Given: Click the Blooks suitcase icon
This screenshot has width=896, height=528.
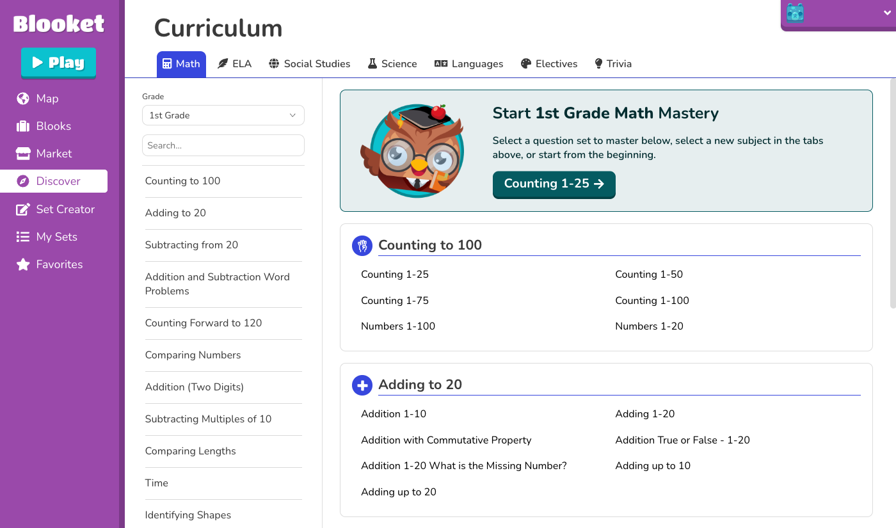Looking at the screenshot, I should coord(23,126).
